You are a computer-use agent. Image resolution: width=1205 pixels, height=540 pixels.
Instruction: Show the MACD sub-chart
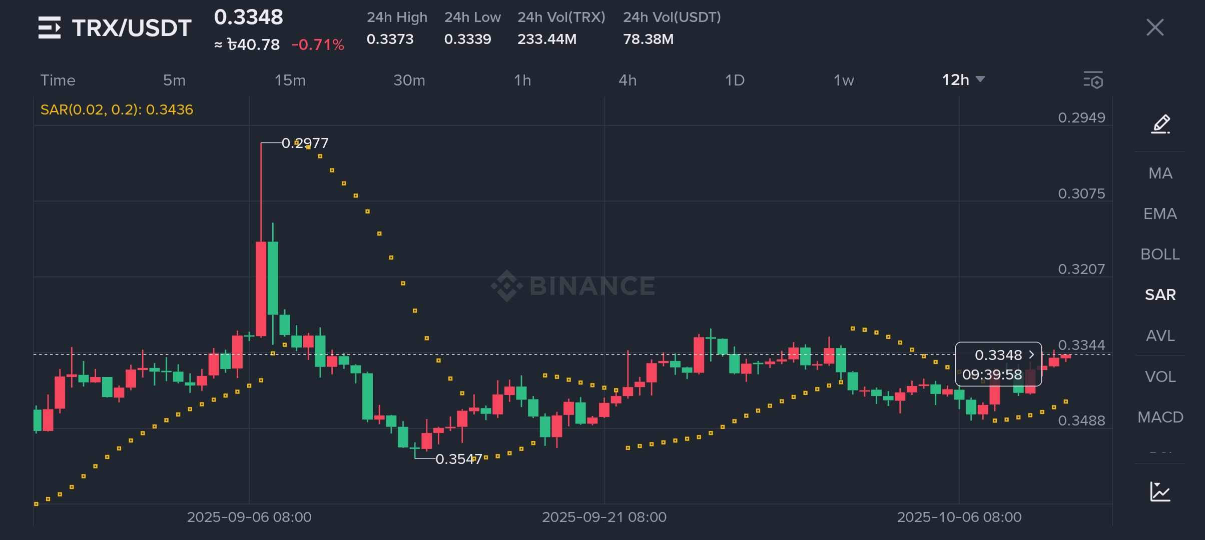[1160, 417]
